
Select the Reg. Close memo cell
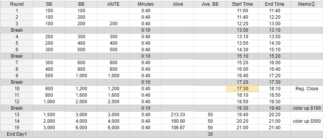tap(307, 89)
